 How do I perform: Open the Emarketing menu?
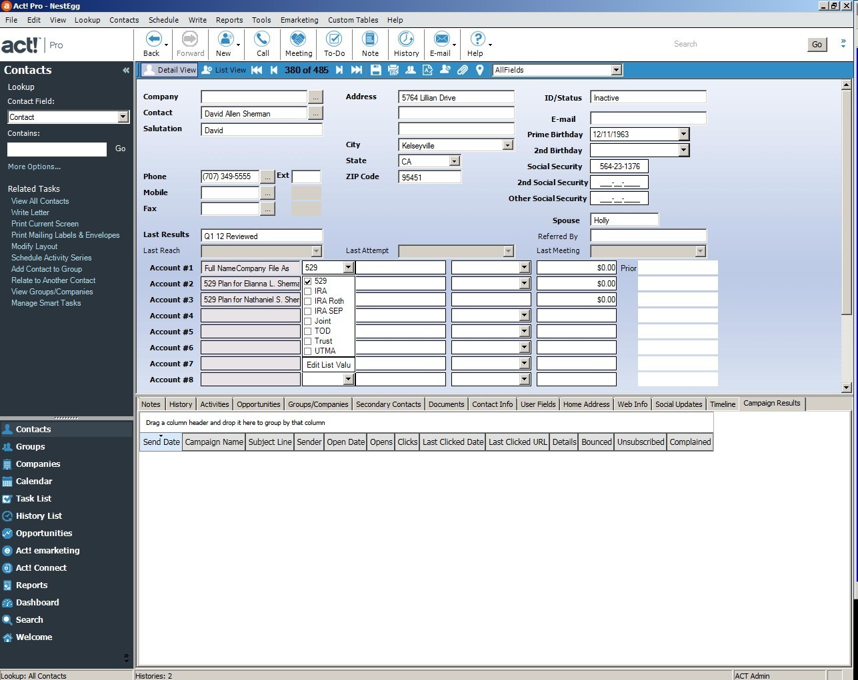299,20
